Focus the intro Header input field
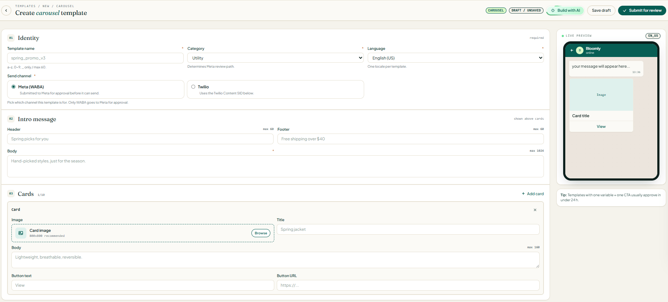Screen dimensions: 668x302 point(140,139)
